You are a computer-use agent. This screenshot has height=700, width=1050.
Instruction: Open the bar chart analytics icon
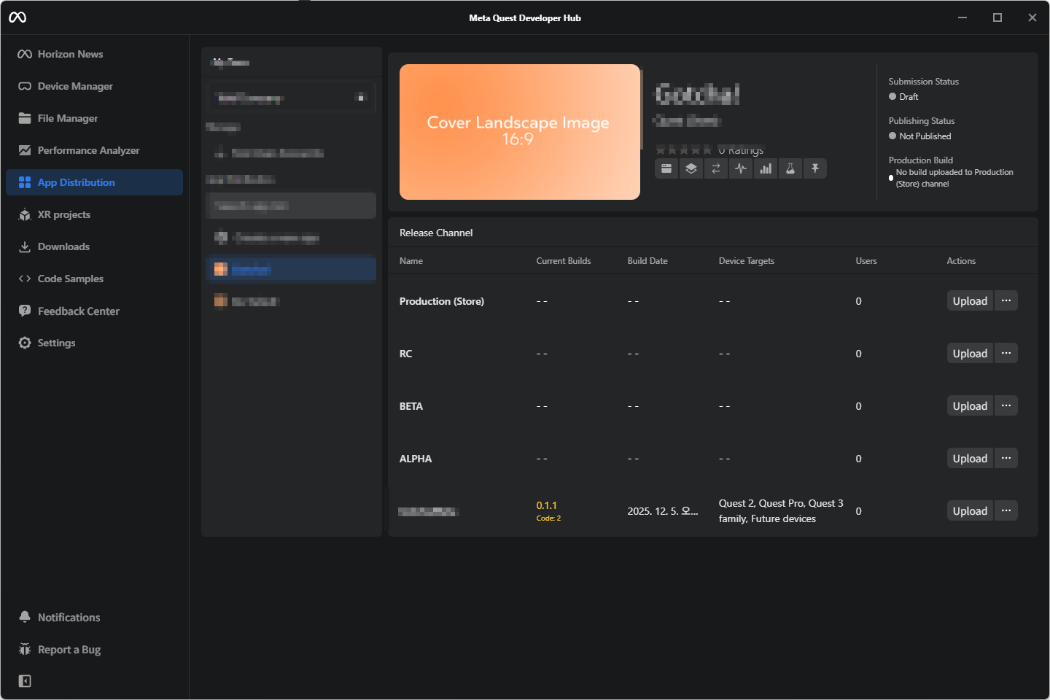(x=766, y=168)
